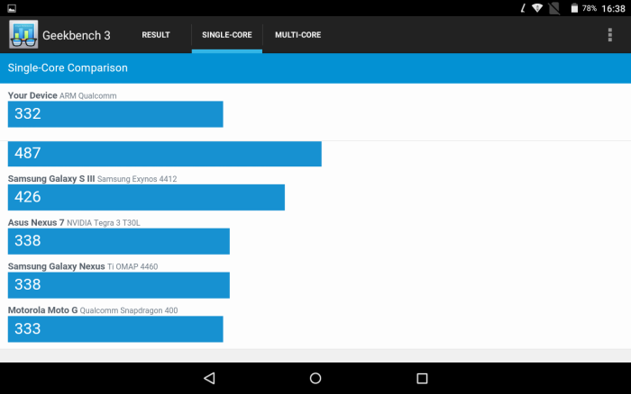631x394 pixels.
Task: Tap the battery icon in status bar
Action: click(574, 8)
